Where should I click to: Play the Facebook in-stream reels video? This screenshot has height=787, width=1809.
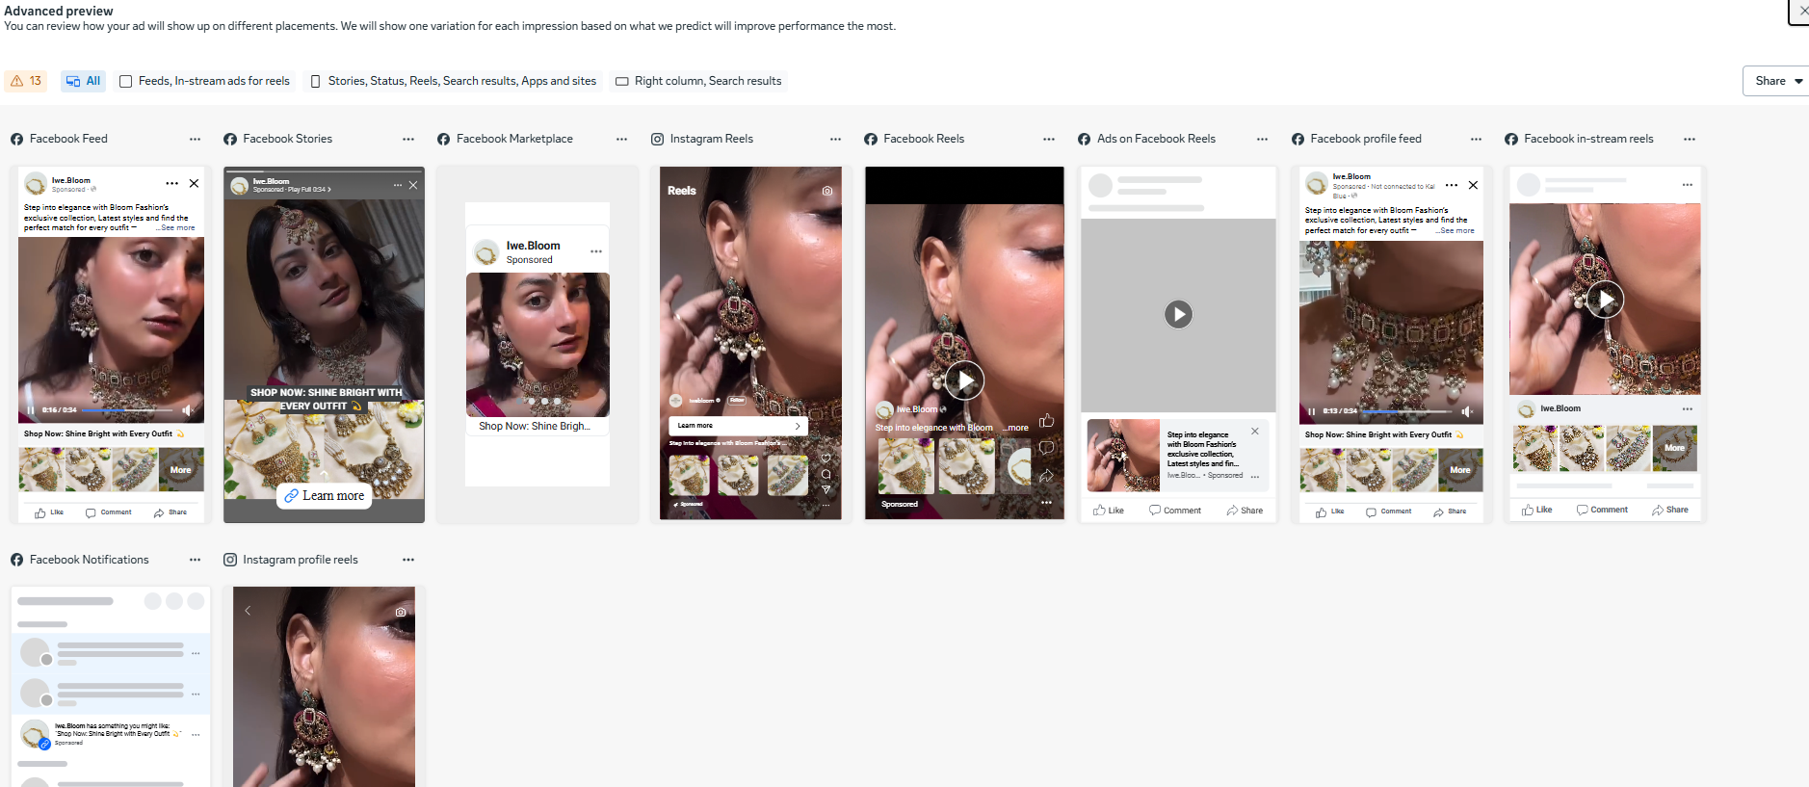click(1605, 300)
